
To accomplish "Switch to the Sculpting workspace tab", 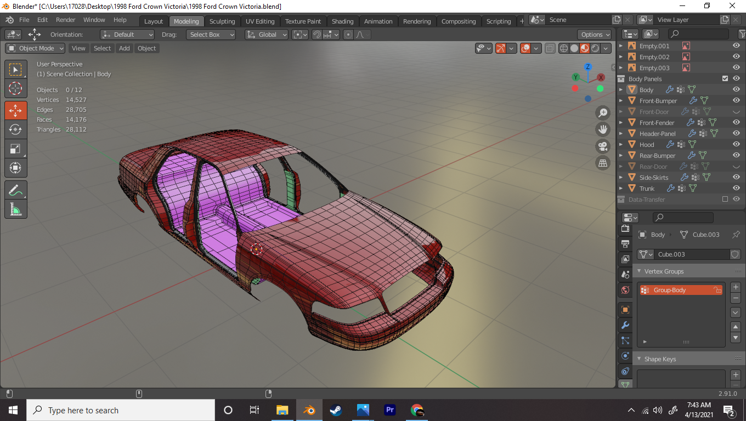I will pos(222,21).
